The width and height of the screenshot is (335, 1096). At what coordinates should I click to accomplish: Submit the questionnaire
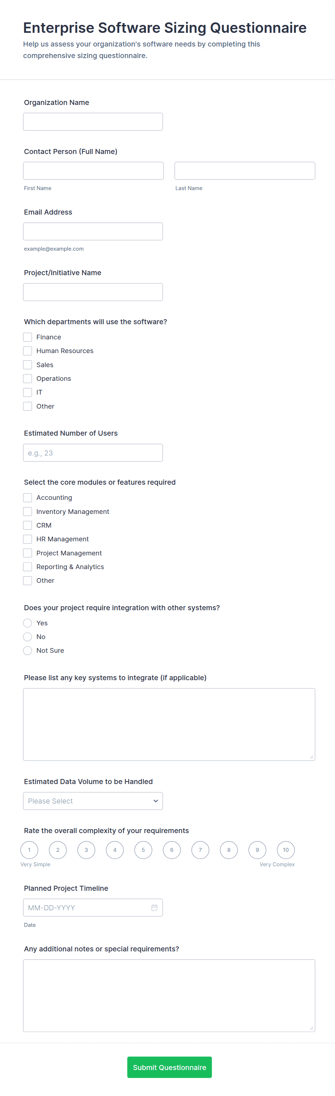[169, 1067]
